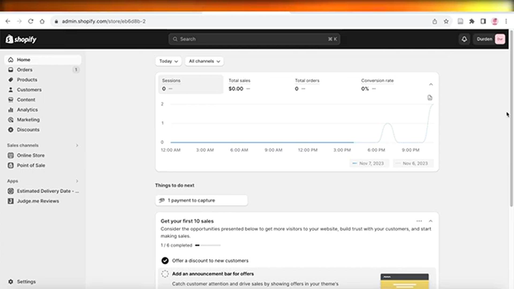
Task: Open the '...' menu on Get your first 10 sales
Action: tap(419, 221)
